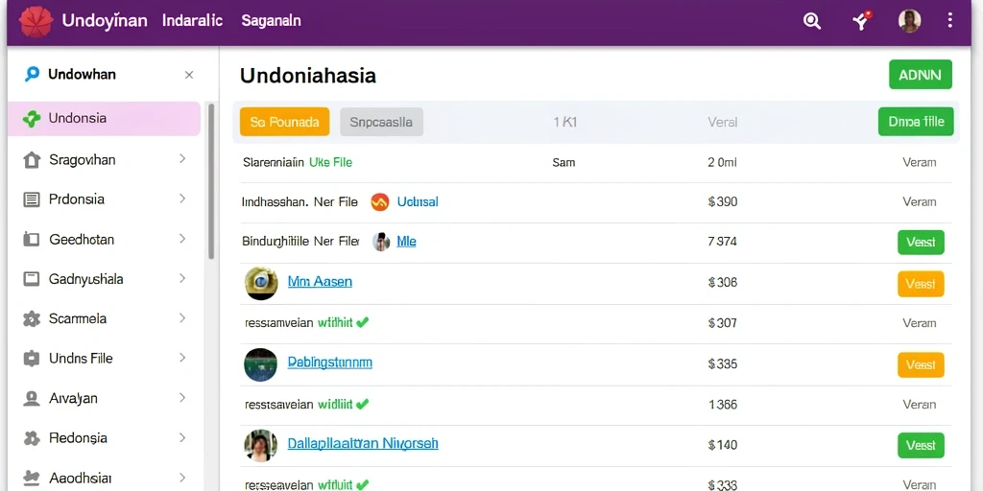Open search from the top bar magnifier
Image resolution: width=983 pixels, height=491 pixels.
pyautogui.click(x=812, y=21)
